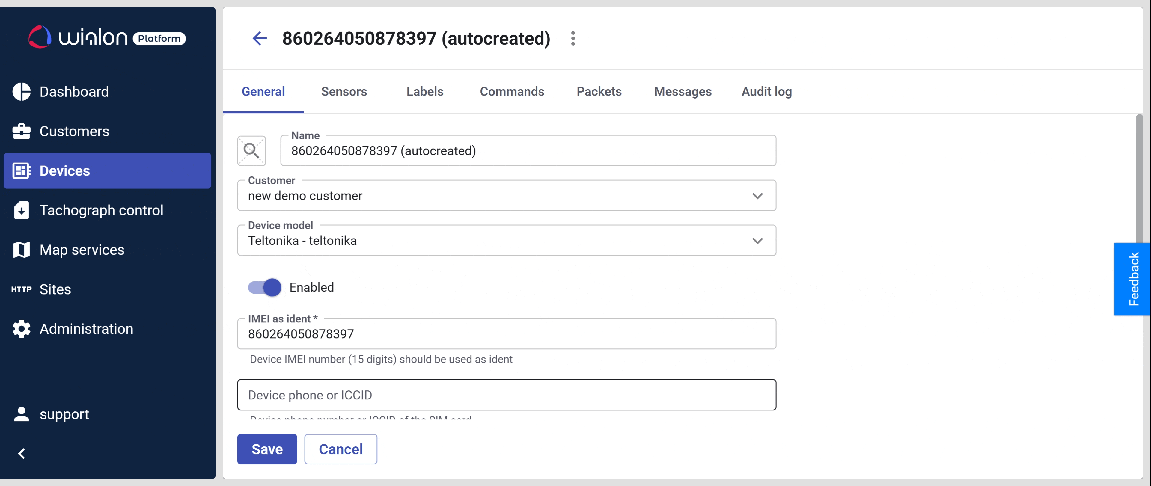Click the Cancel button
The height and width of the screenshot is (486, 1151).
pos(341,449)
